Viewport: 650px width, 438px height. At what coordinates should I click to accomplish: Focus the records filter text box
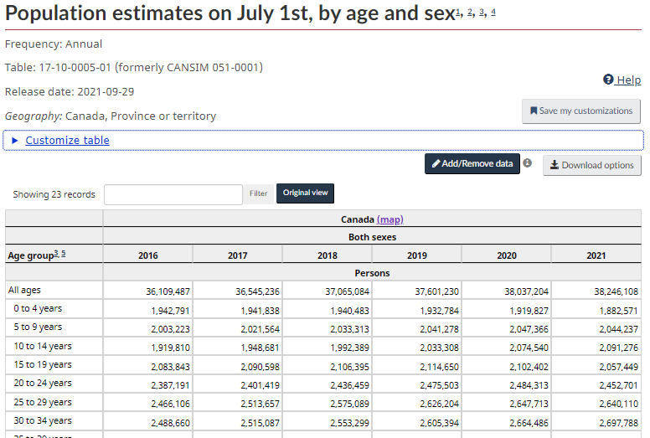tap(173, 195)
